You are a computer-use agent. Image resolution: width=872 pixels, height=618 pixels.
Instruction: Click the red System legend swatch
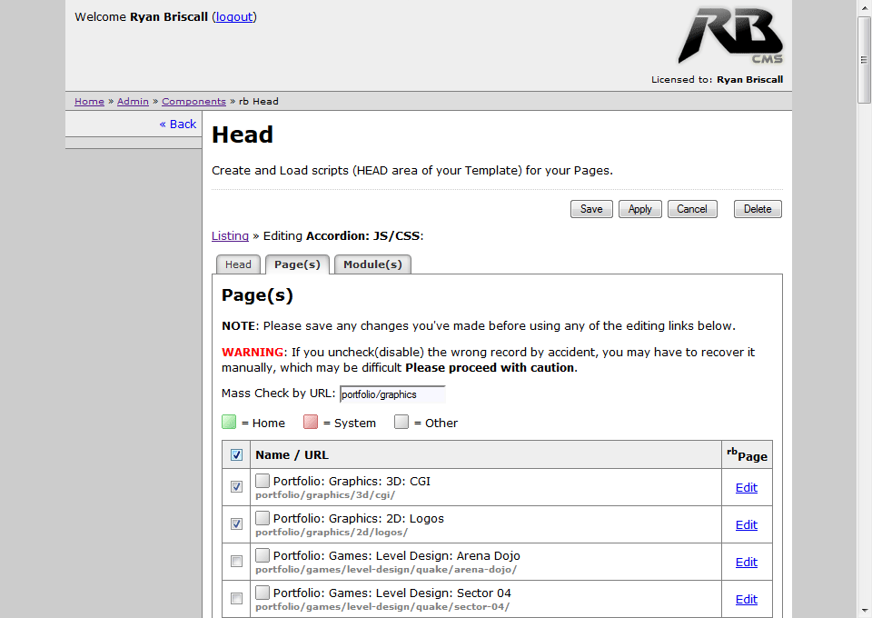click(x=311, y=422)
